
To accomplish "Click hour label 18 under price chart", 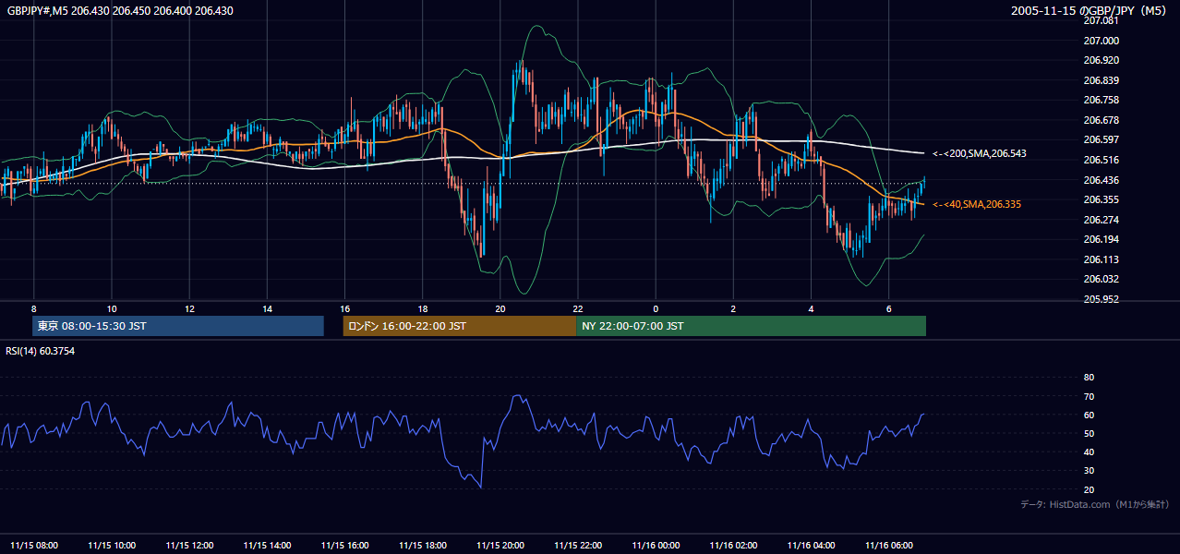I will (x=422, y=308).
